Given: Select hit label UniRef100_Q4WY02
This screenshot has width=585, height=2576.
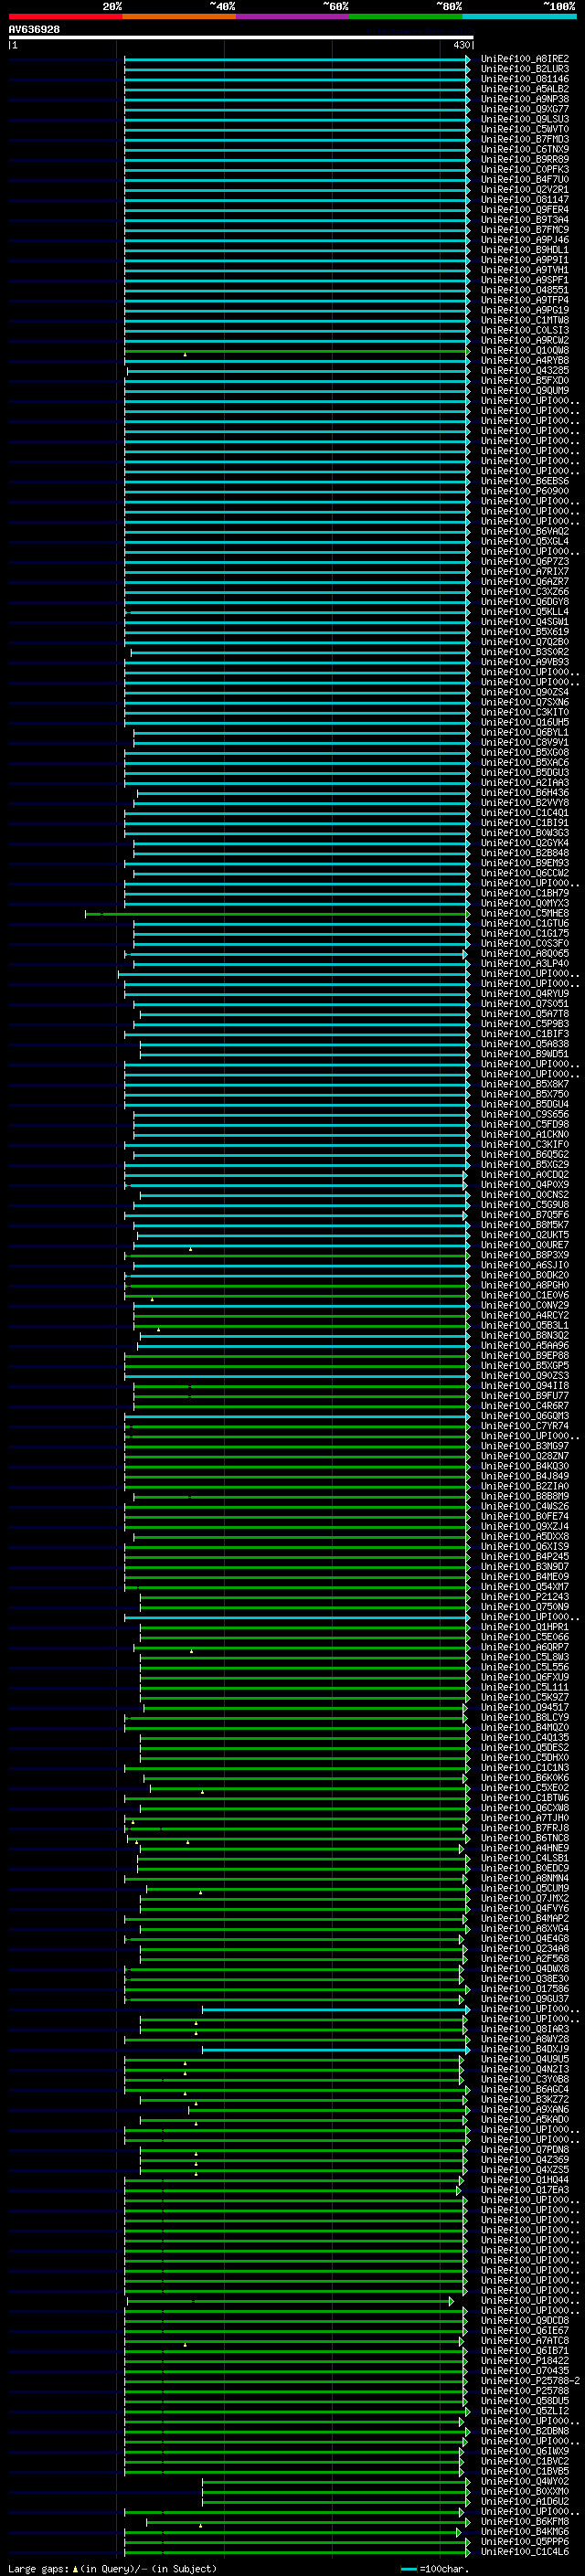Looking at the screenshot, I should [524, 2480].
